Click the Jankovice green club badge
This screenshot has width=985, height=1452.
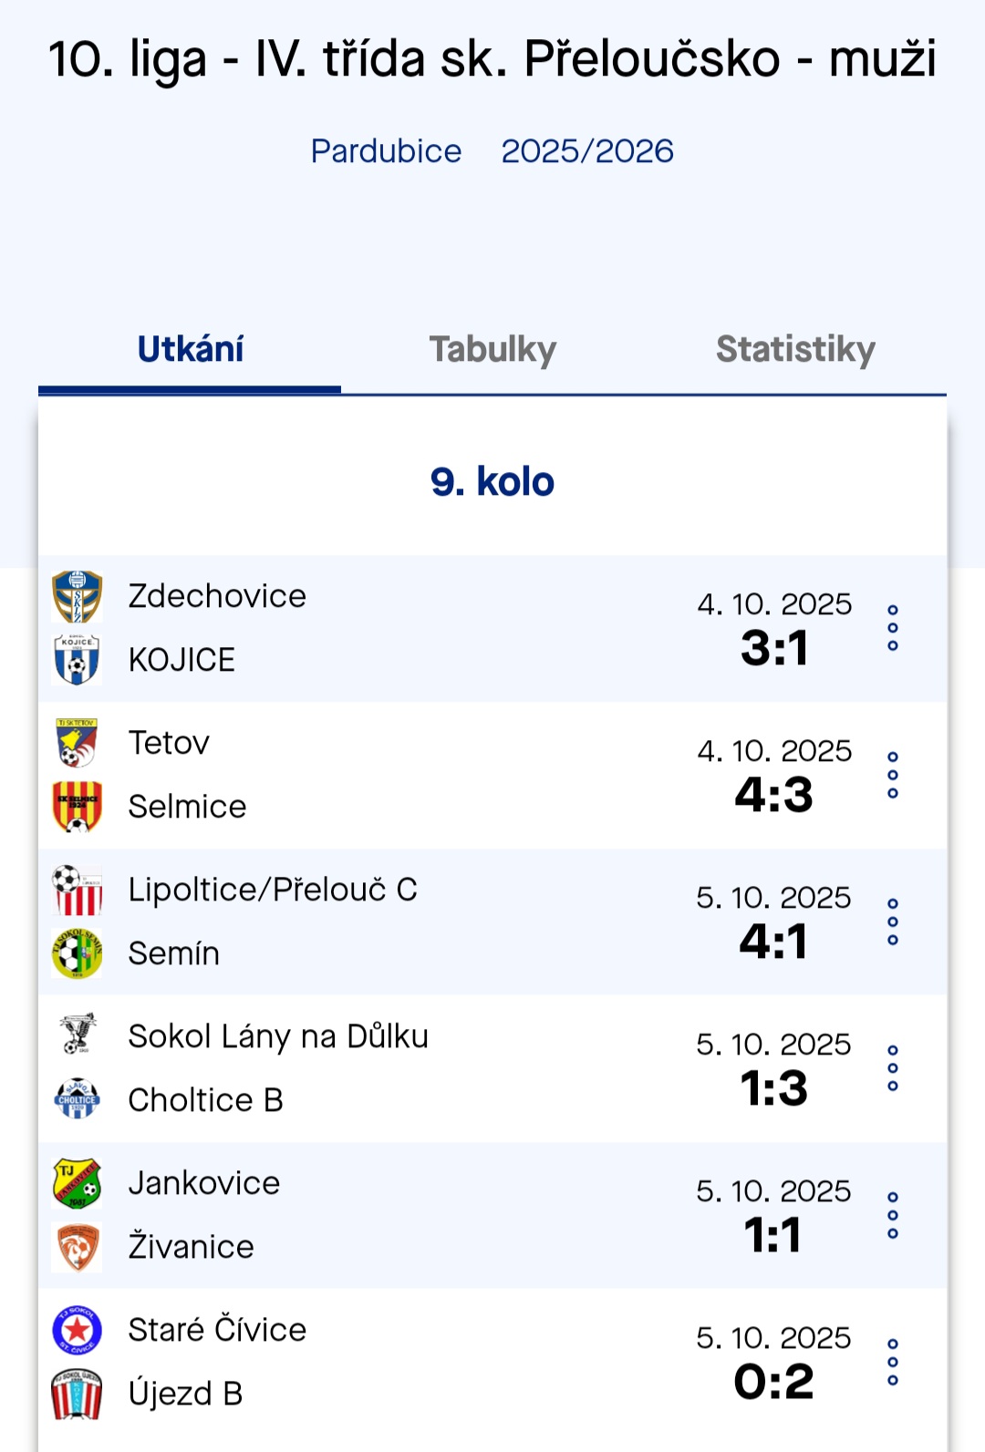[x=78, y=1183]
